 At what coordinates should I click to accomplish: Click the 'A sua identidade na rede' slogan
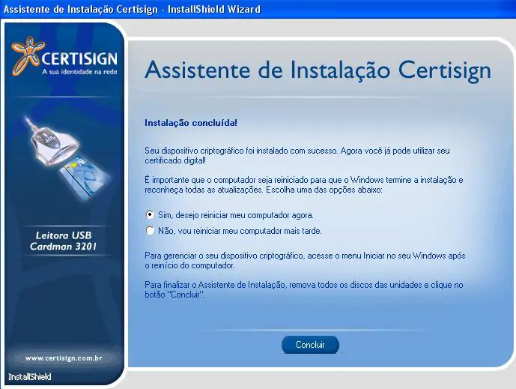click(79, 71)
